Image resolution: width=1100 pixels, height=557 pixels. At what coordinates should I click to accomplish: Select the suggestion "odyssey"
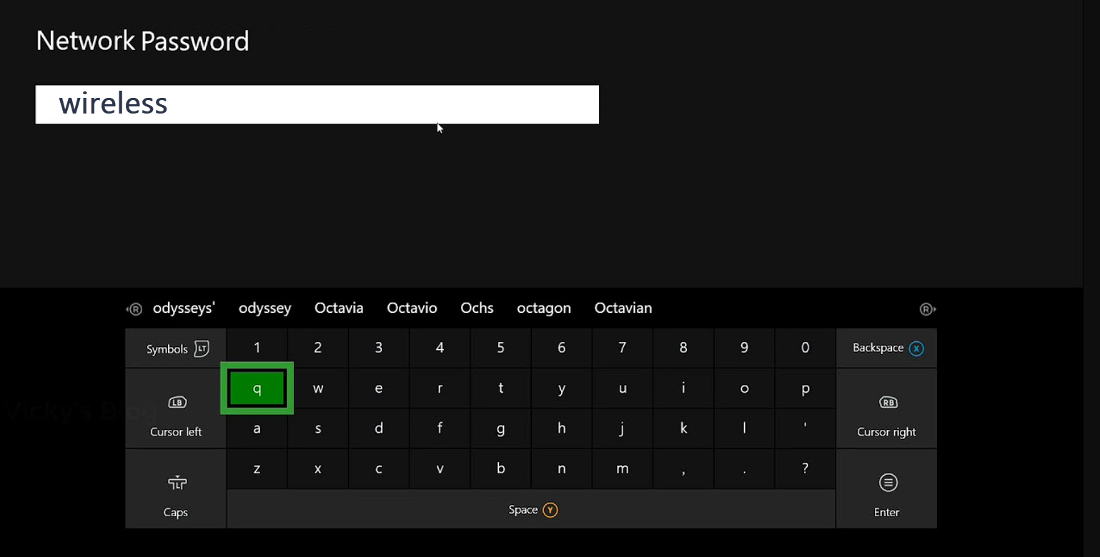click(264, 308)
